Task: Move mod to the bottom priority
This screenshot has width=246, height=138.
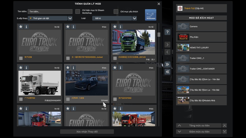Action: (x=224, y=132)
